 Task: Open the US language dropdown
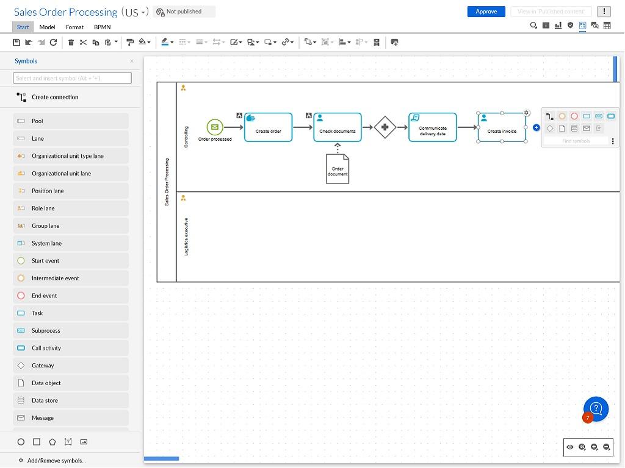(135, 12)
